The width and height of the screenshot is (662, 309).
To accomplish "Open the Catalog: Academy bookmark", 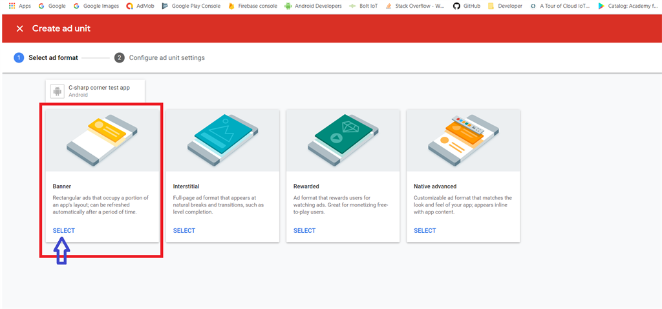I will click(x=627, y=6).
